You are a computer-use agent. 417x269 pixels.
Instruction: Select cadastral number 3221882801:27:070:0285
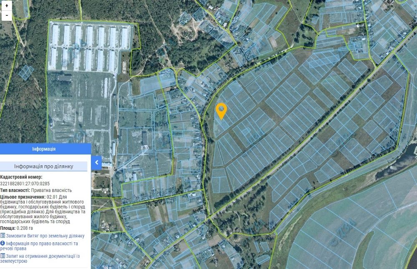pos(25,184)
